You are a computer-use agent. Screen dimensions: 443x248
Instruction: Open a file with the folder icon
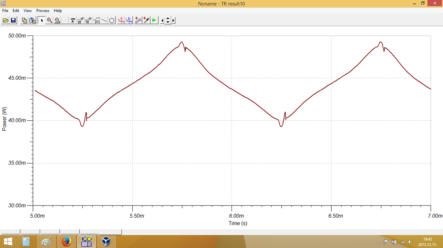(6, 20)
